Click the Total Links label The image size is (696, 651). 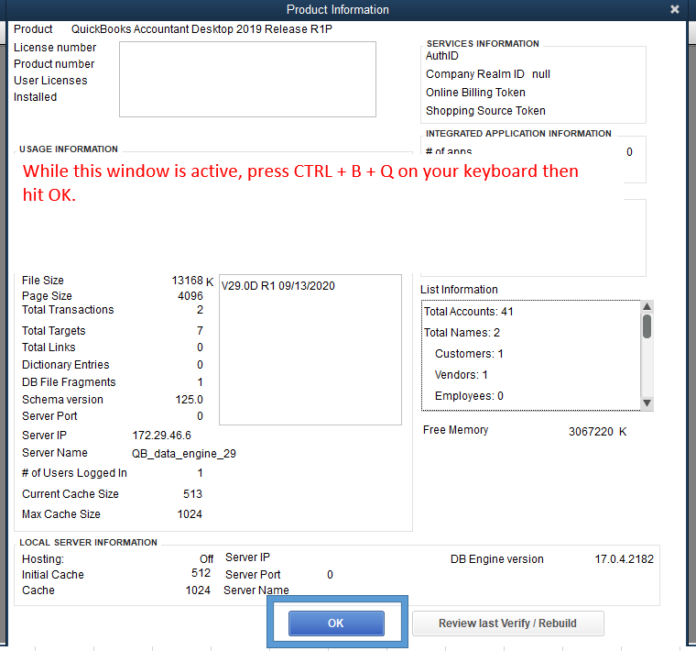point(49,348)
